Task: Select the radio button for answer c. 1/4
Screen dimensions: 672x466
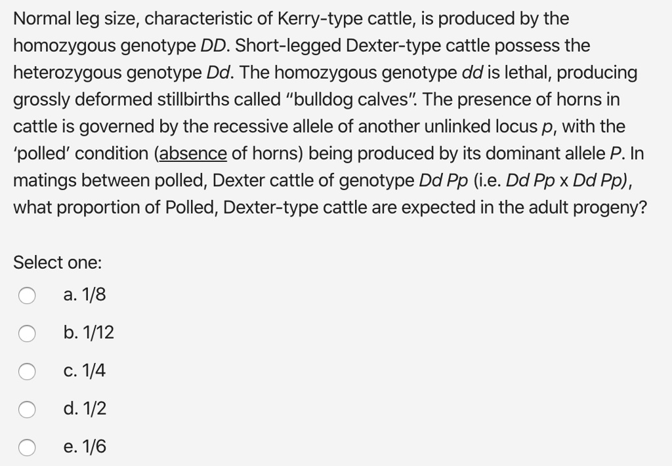Action: click(28, 372)
